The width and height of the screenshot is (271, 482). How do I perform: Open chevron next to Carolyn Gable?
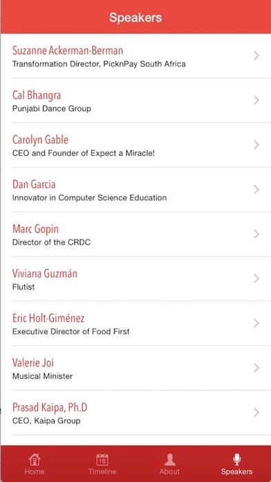point(256,145)
